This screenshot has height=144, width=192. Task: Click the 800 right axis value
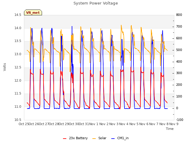[179, 15]
